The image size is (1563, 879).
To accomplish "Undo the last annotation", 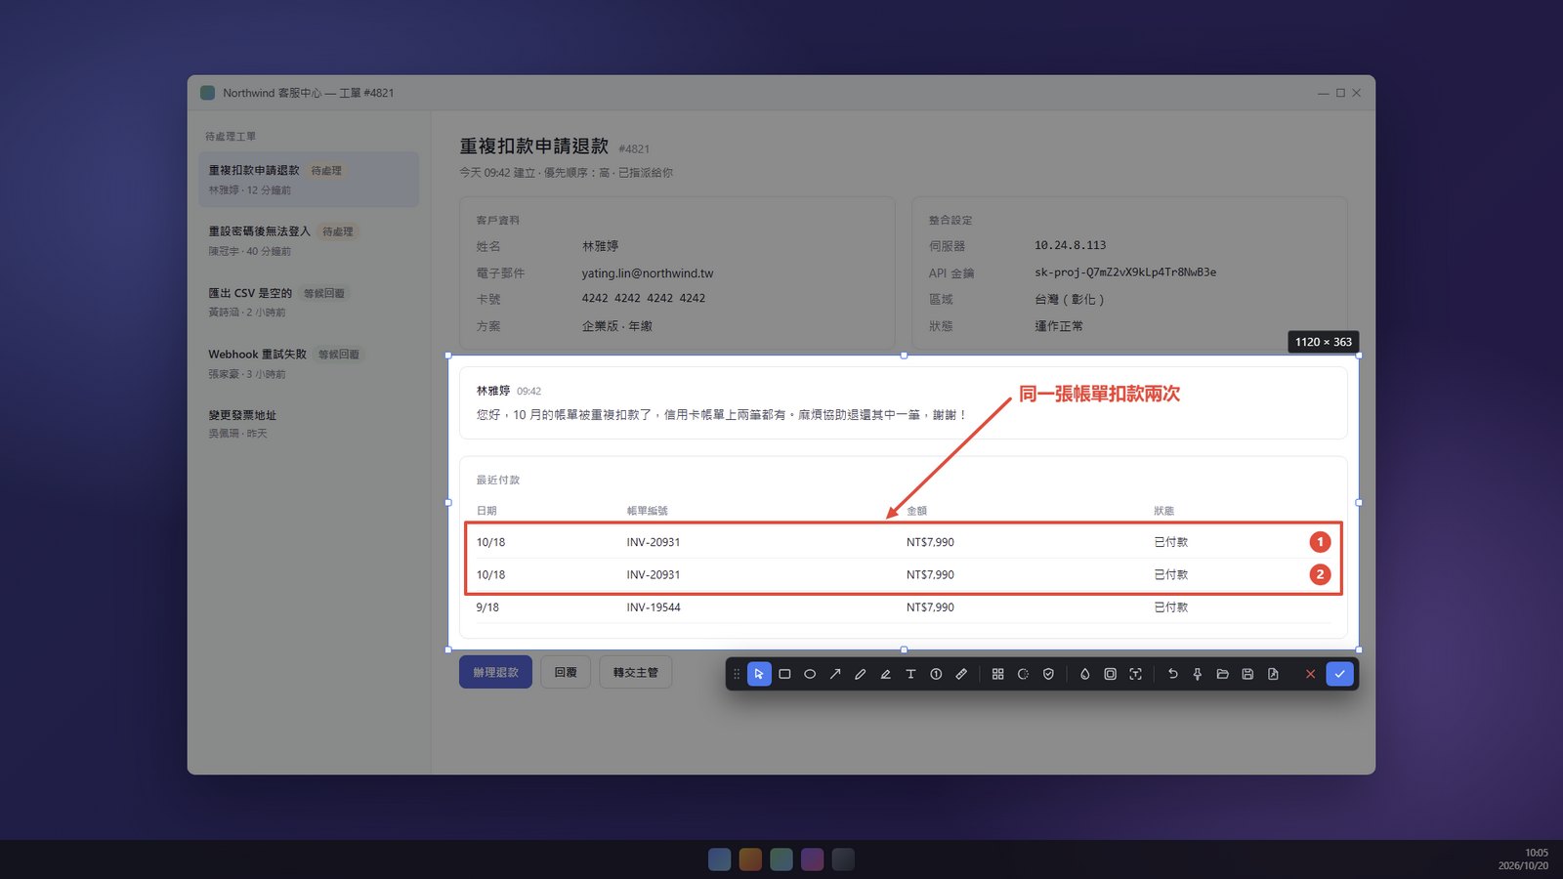I will 1172,674.
